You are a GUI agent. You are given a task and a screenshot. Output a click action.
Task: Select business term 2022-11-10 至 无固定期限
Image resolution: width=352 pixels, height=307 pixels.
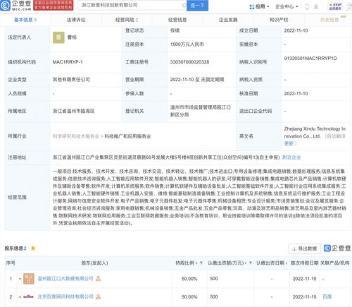[x=197, y=80]
